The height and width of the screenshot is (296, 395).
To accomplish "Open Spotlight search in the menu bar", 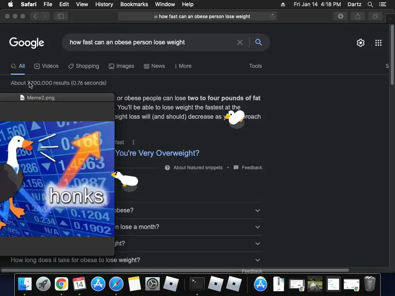I will point(370,4).
